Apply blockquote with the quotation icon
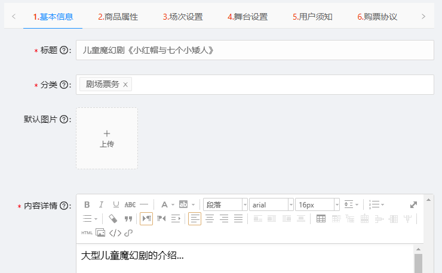The image size is (442, 273). 128,219
